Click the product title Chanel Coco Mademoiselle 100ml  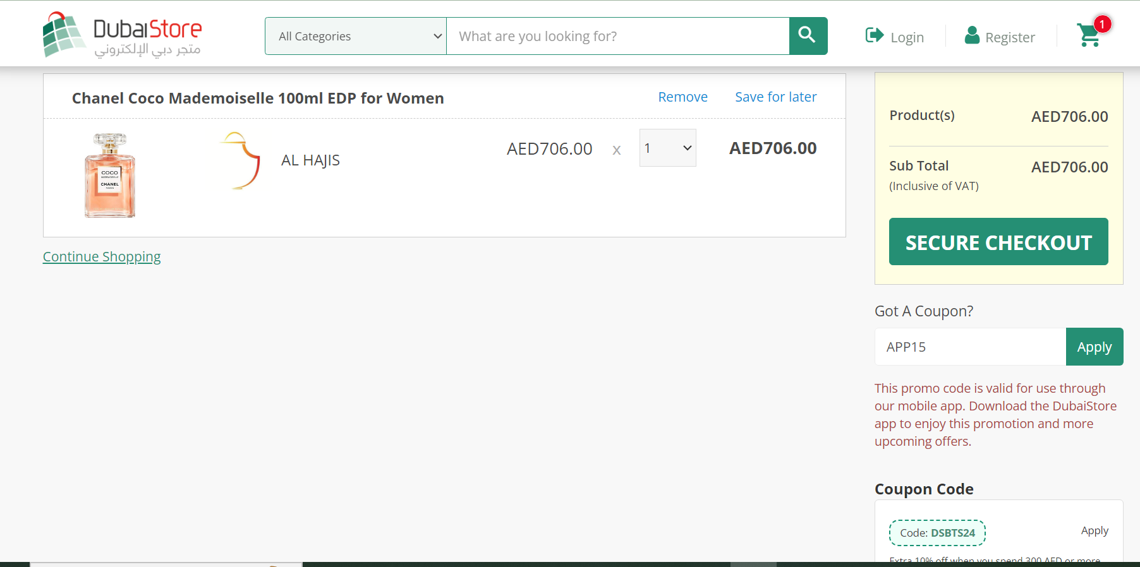258,98
